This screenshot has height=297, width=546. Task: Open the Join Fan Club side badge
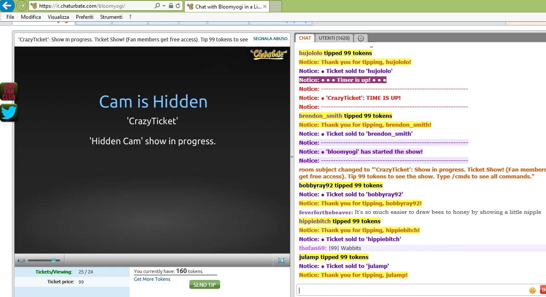coord(9,92)
